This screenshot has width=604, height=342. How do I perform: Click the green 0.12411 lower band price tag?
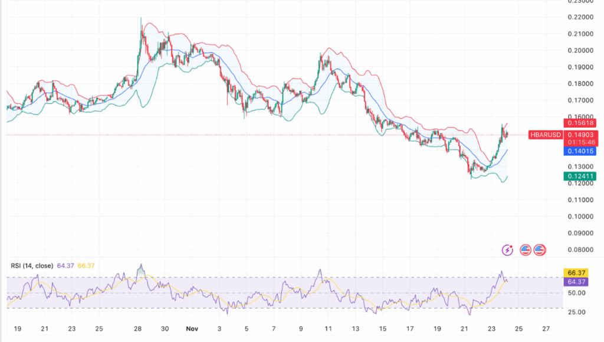pyautogui.click(x=581, y=176)
